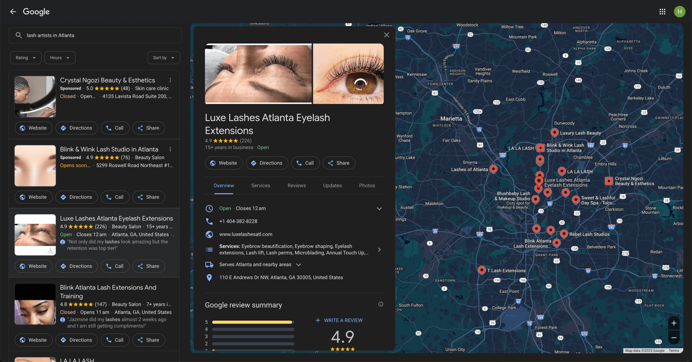Viewport: 692px width, 362px height.
Task: Open the Rating filter dropdown
Action: point(26,58)
